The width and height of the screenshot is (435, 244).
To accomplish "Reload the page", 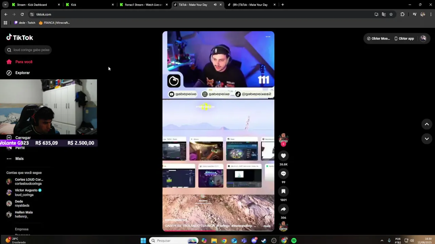I will [22, 14].
